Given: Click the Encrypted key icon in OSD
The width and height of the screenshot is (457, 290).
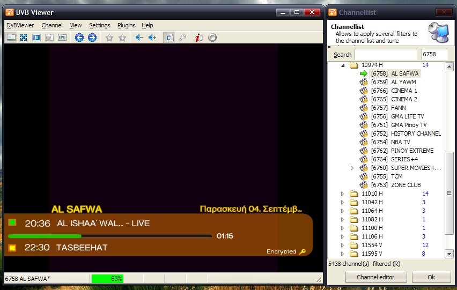Looking at the screenshot, I should 302,251.
